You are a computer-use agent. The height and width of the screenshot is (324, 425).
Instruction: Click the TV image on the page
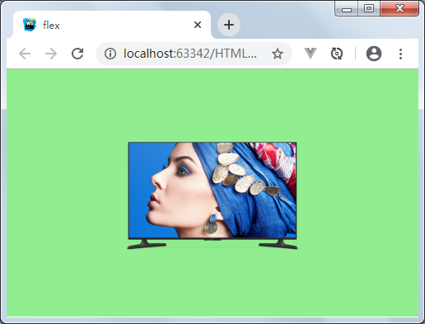pos(212,195)
